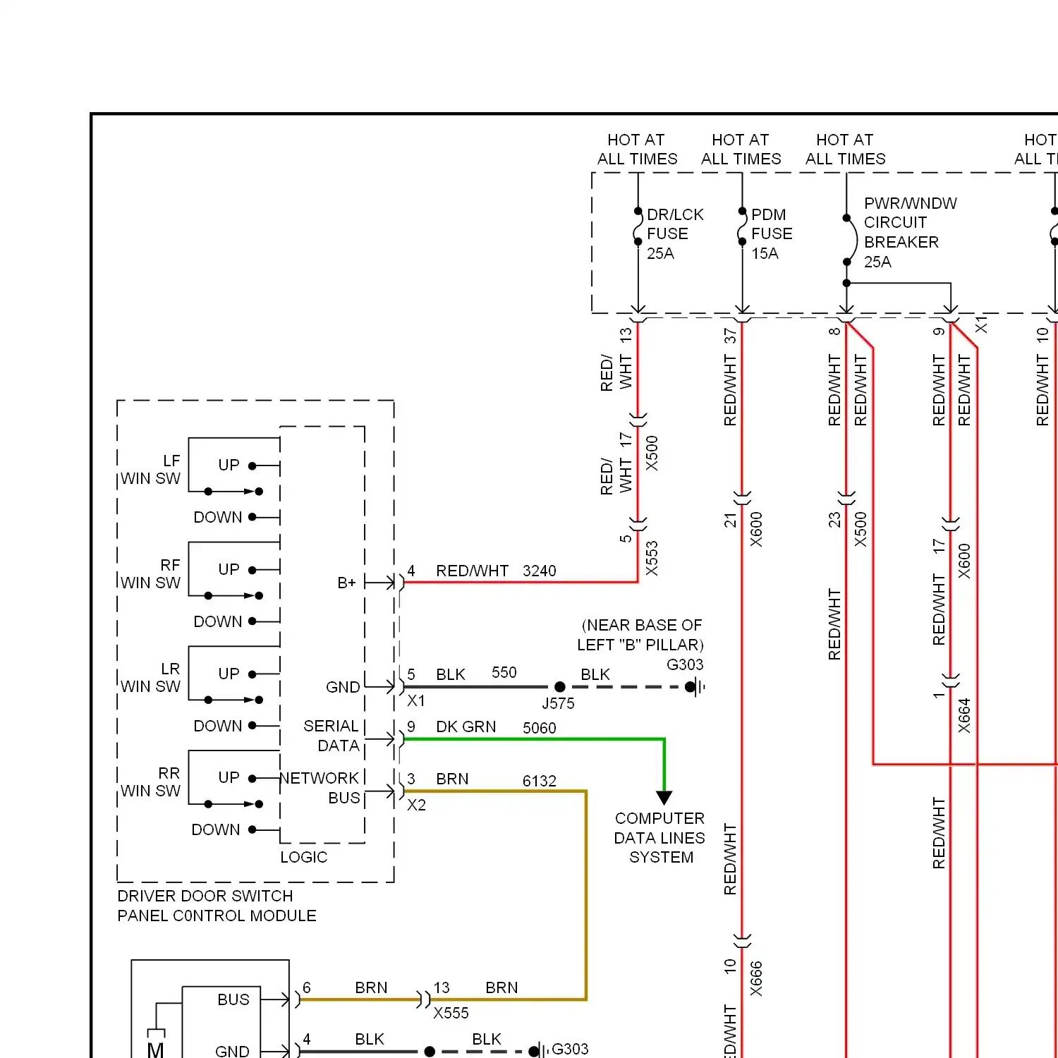Click pin 9 of the DK GRN wire
The image size is (1058, 1058).
[411, 726]
